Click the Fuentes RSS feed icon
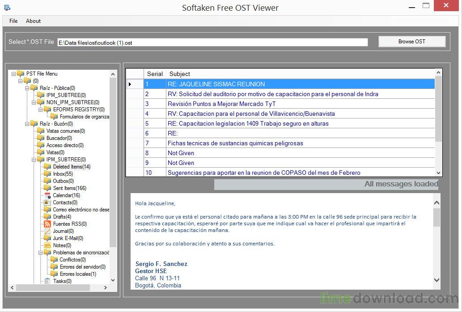 47,224
